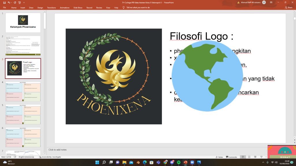Save the presentation via Quick Access icon
The height and width of the screenshot is (166, 296).
(x=4, y=3)
